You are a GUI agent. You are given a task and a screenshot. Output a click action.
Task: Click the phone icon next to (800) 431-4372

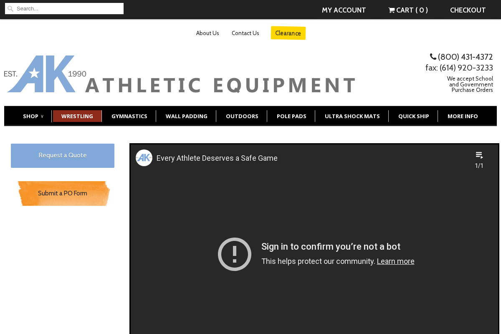[433, 56]
